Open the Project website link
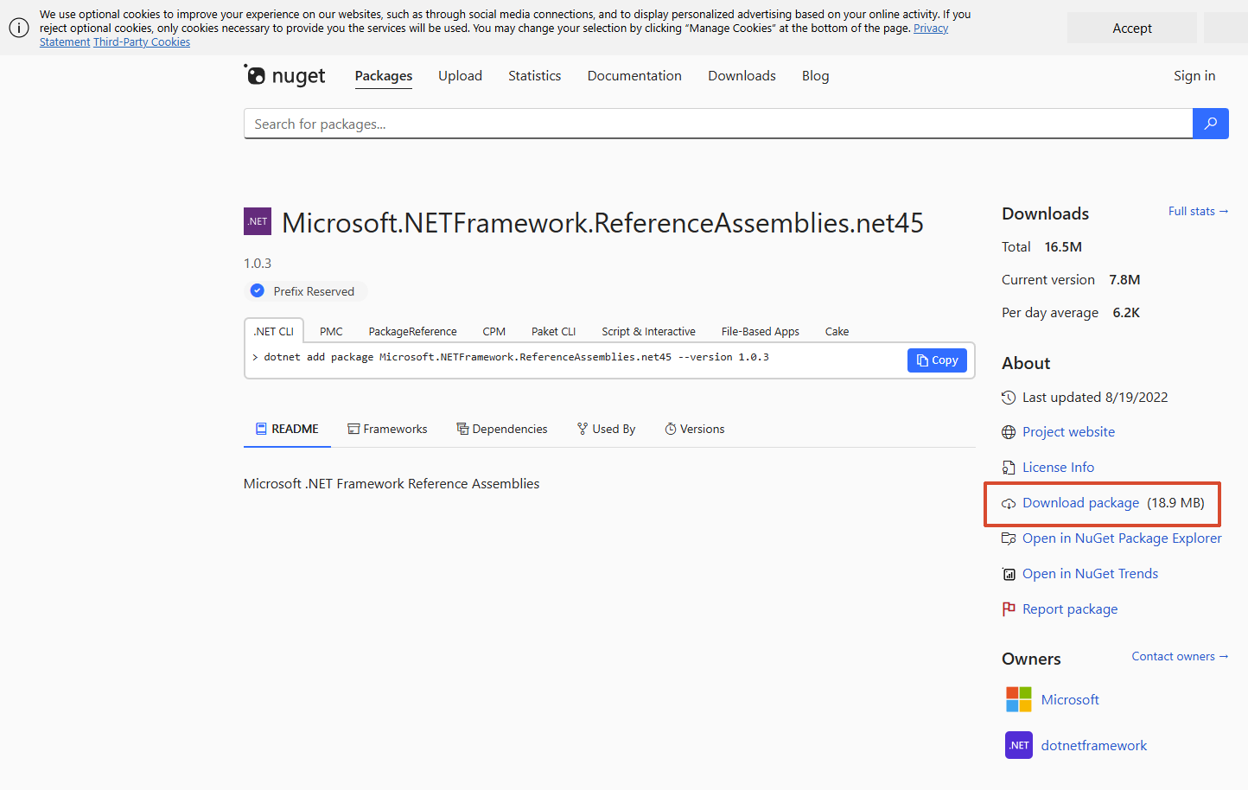 tap(1068, 432)
